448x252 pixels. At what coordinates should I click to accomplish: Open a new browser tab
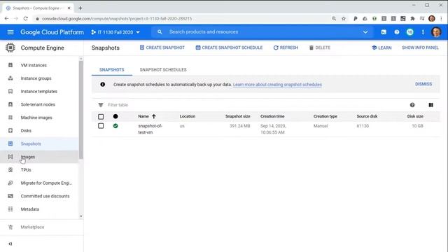(x=80, y=8)
